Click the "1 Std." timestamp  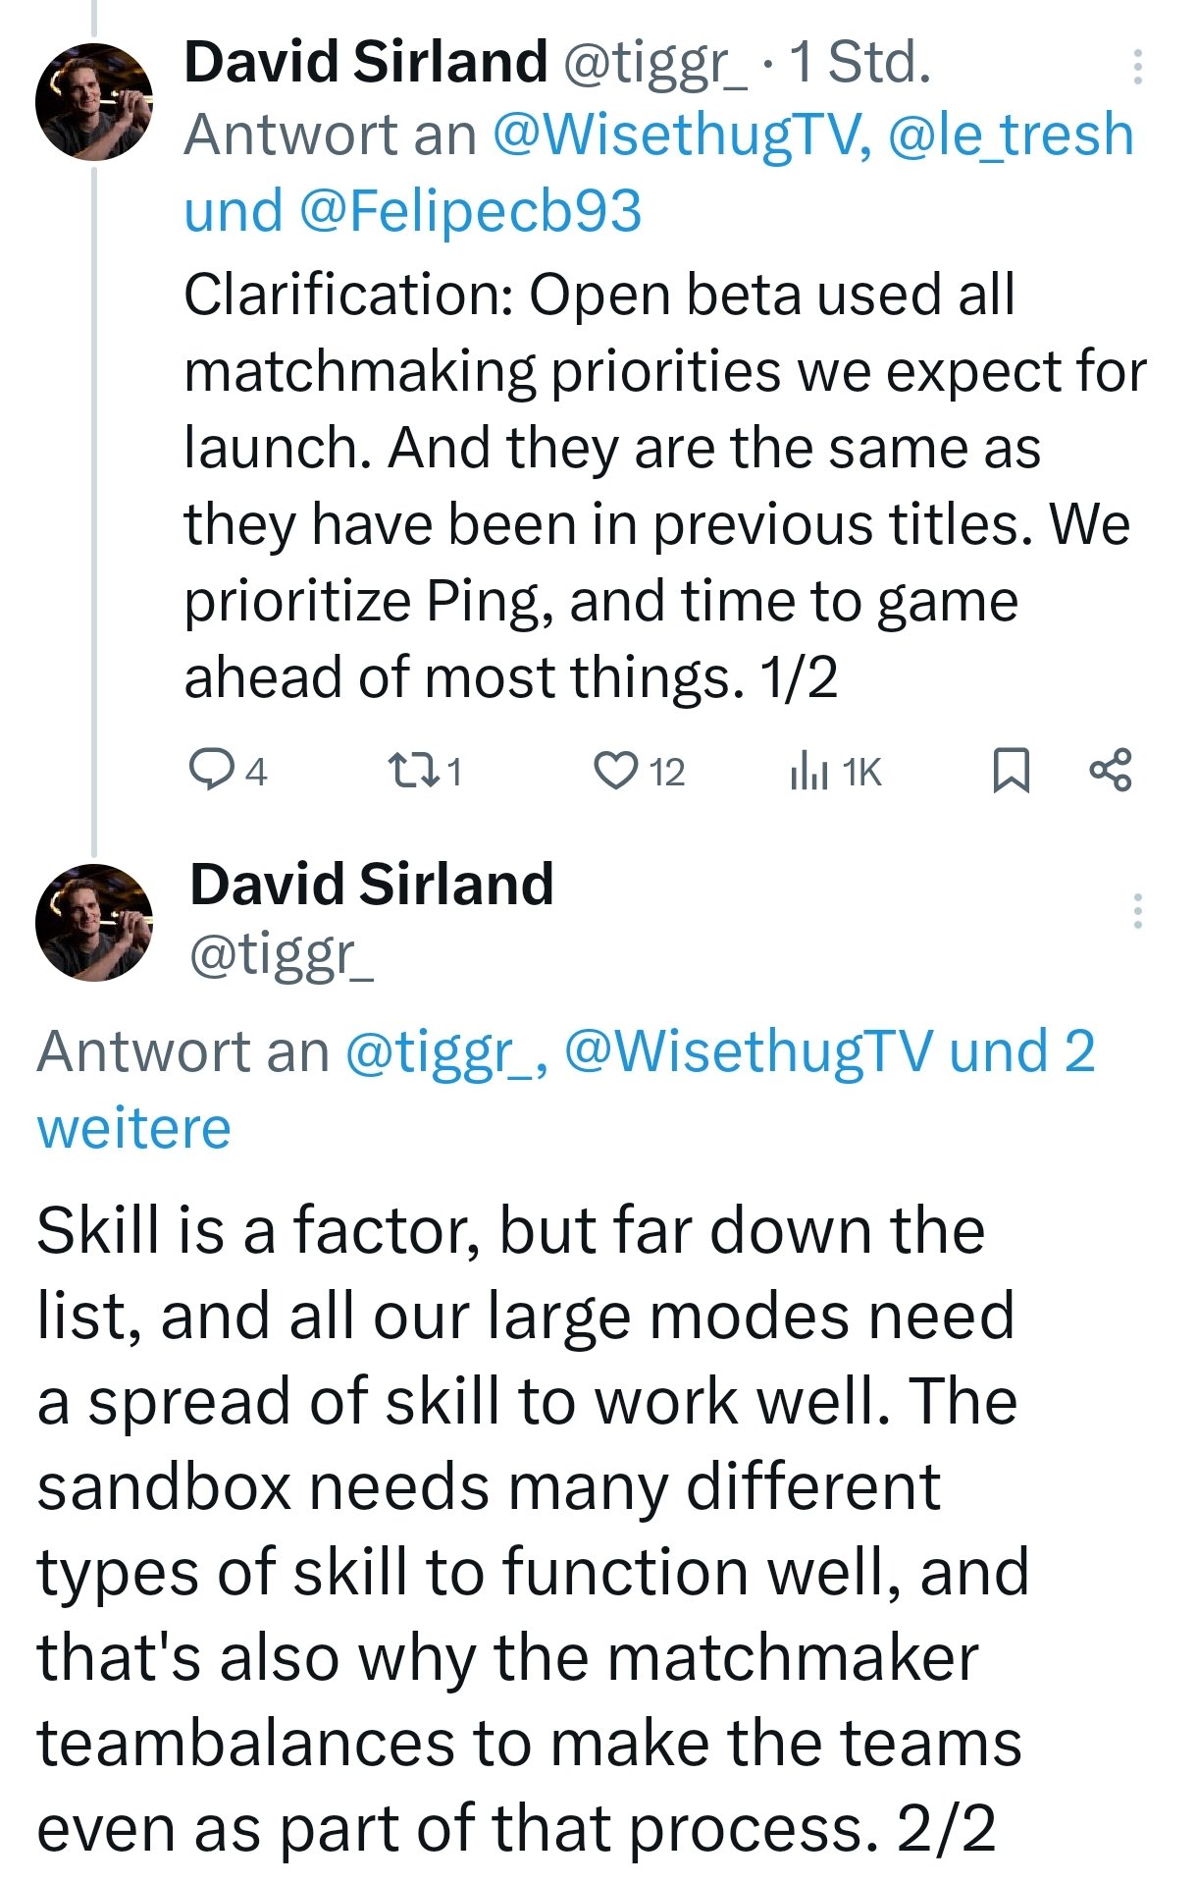pyautogui.click(x=859, y=61)
